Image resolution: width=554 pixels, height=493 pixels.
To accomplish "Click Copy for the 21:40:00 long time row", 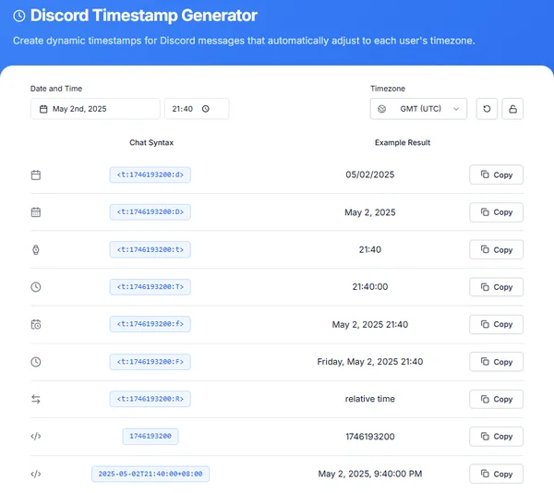I will point(497,287).
